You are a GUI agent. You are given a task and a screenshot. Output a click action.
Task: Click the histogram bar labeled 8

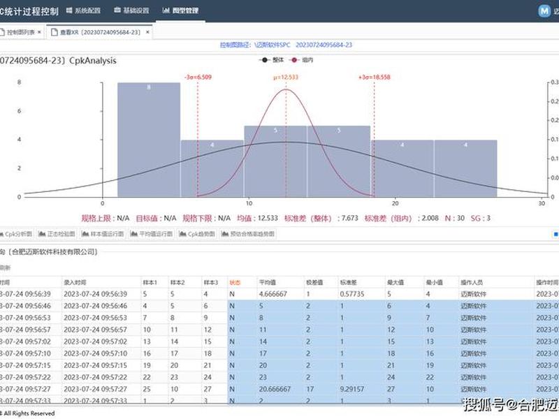(149, 140)
